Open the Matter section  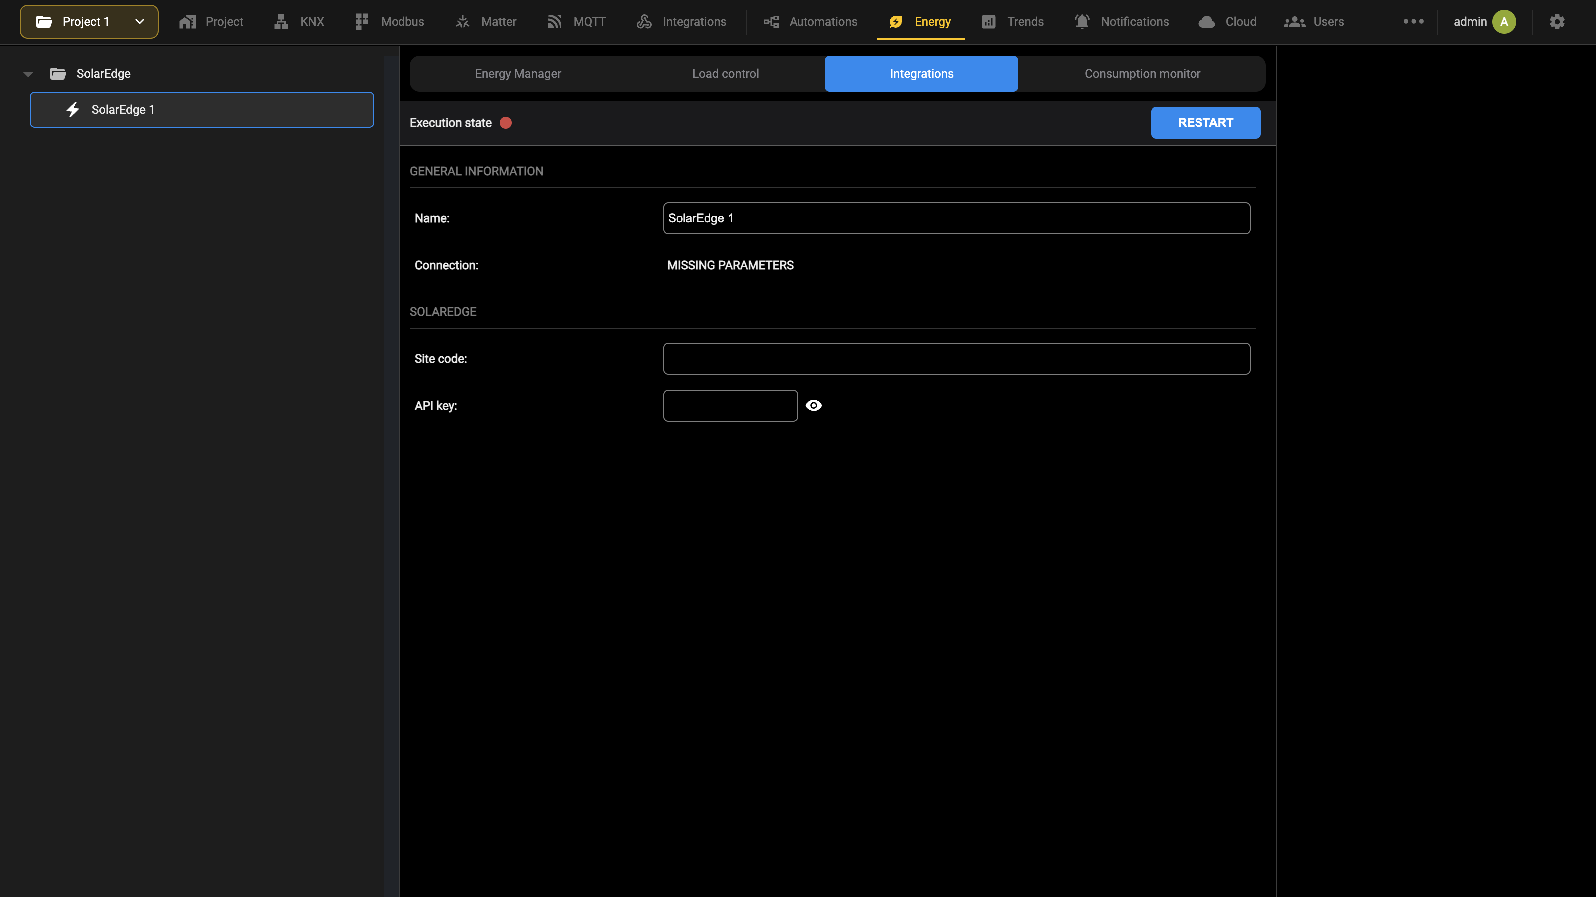click(x=486, y=22)
